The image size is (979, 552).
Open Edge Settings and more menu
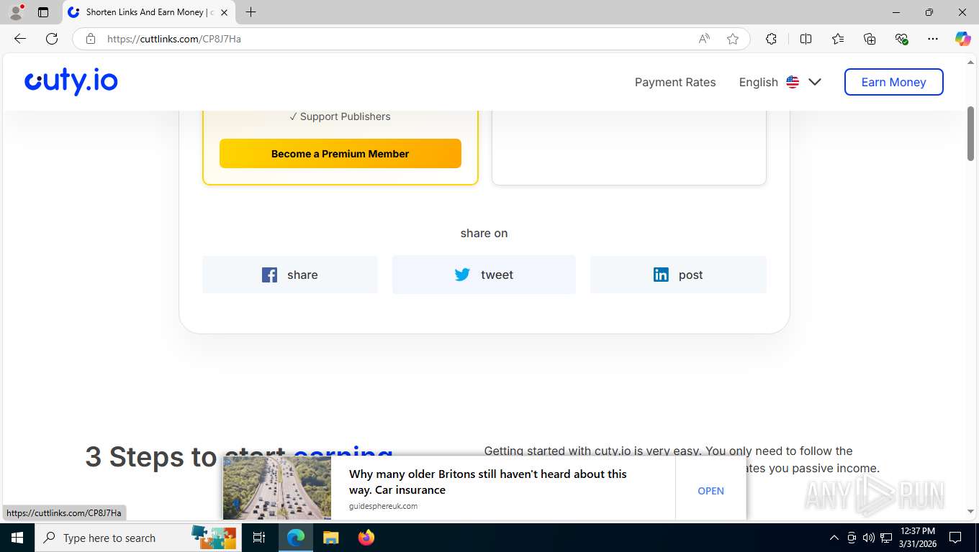tap(933, 39)
